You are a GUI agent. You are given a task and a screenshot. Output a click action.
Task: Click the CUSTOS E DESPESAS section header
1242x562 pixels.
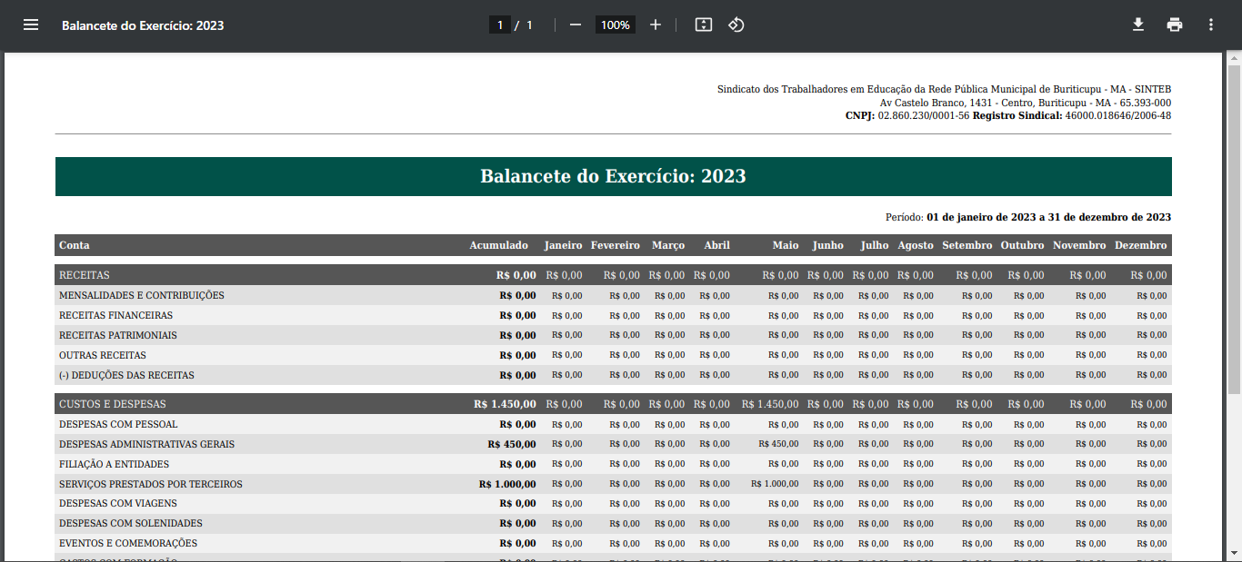click(113, 404)
